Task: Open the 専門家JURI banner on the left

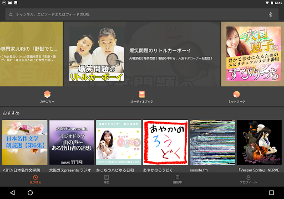Action: click(x=31, y=54)
